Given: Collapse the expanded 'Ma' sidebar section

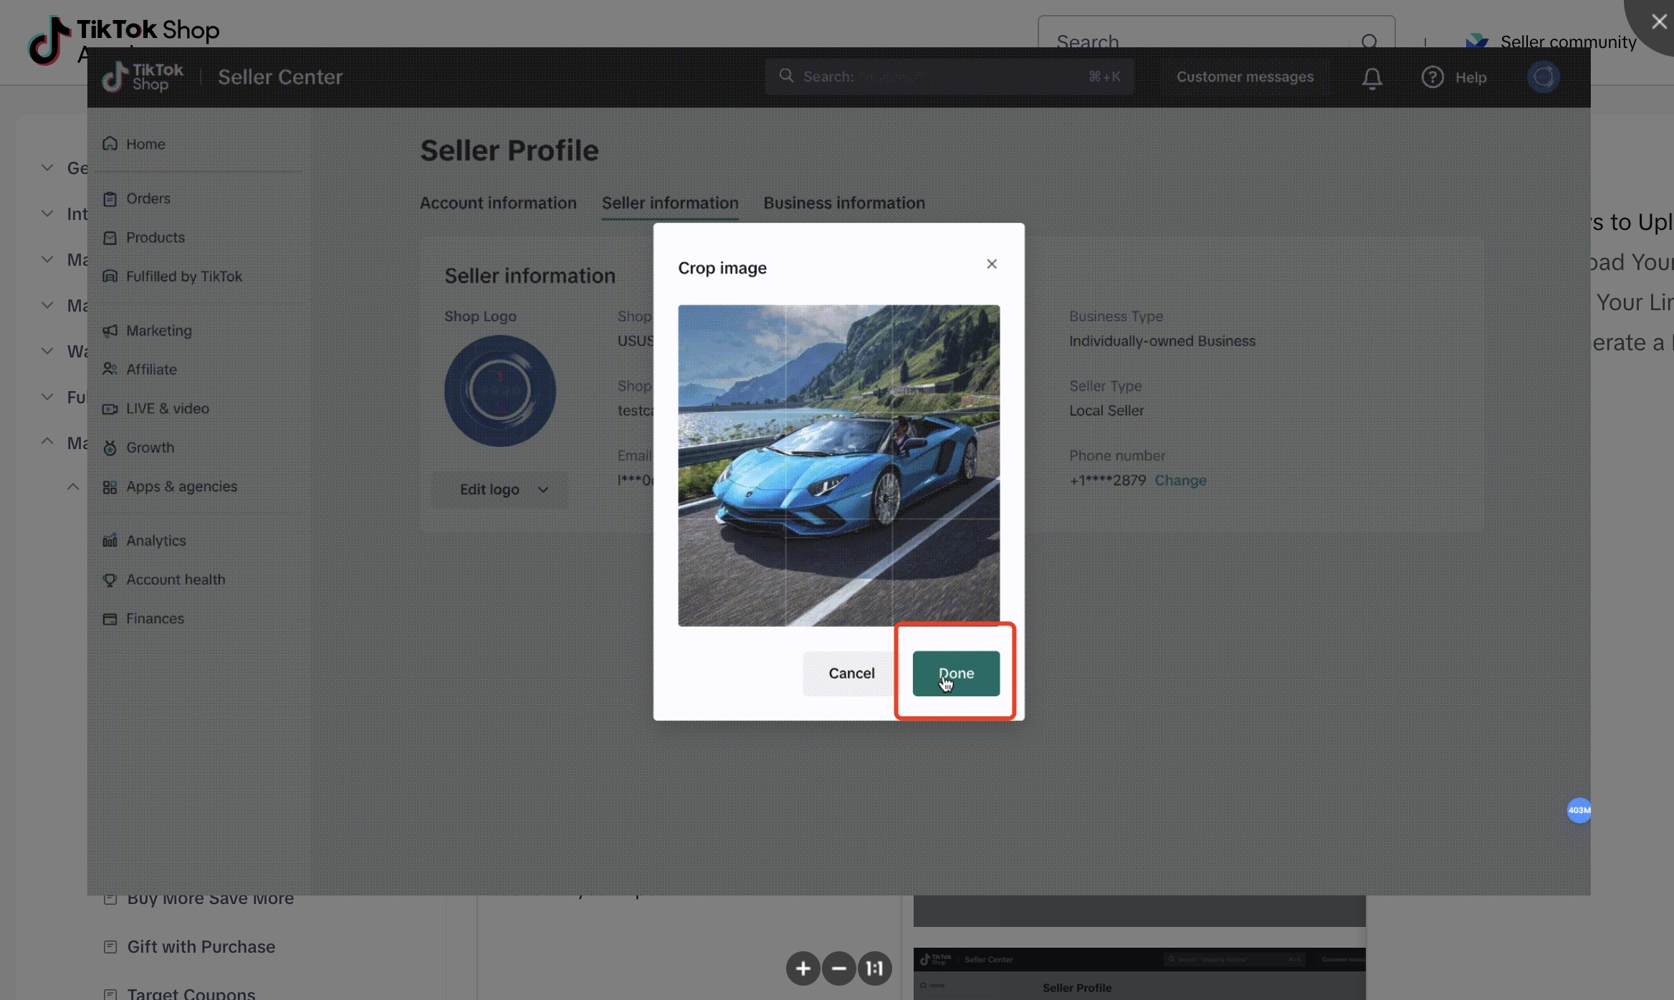Looking at the screenshot, I should pos(47,442).
